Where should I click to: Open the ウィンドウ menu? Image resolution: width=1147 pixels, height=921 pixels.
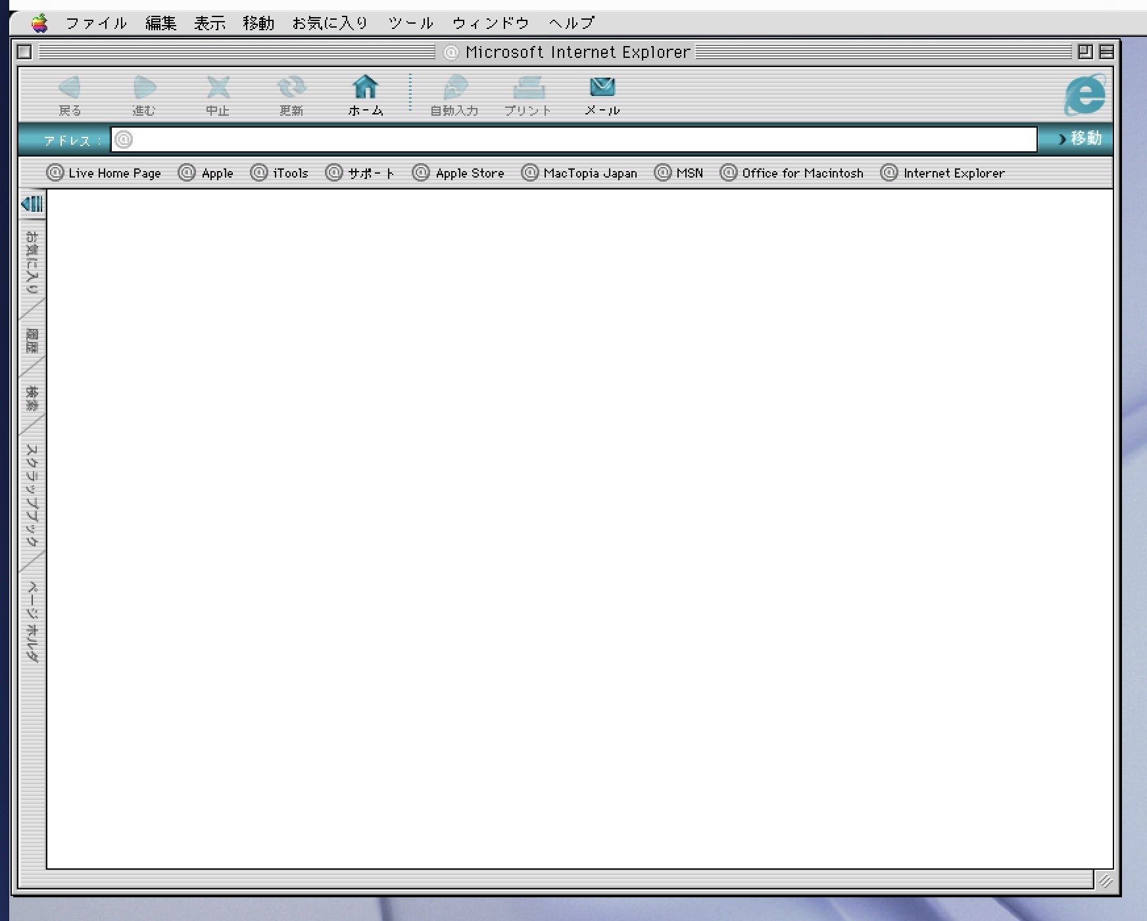click(491, 23)
